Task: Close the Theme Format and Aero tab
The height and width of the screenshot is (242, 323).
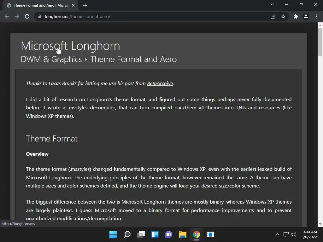Action: point(73,5)
